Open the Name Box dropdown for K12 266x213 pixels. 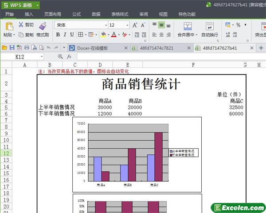42,57
